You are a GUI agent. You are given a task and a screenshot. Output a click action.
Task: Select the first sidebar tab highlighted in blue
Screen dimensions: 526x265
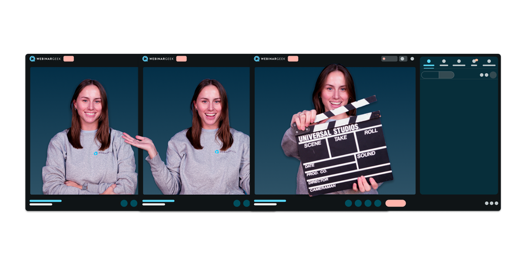(x=428, y=62)
